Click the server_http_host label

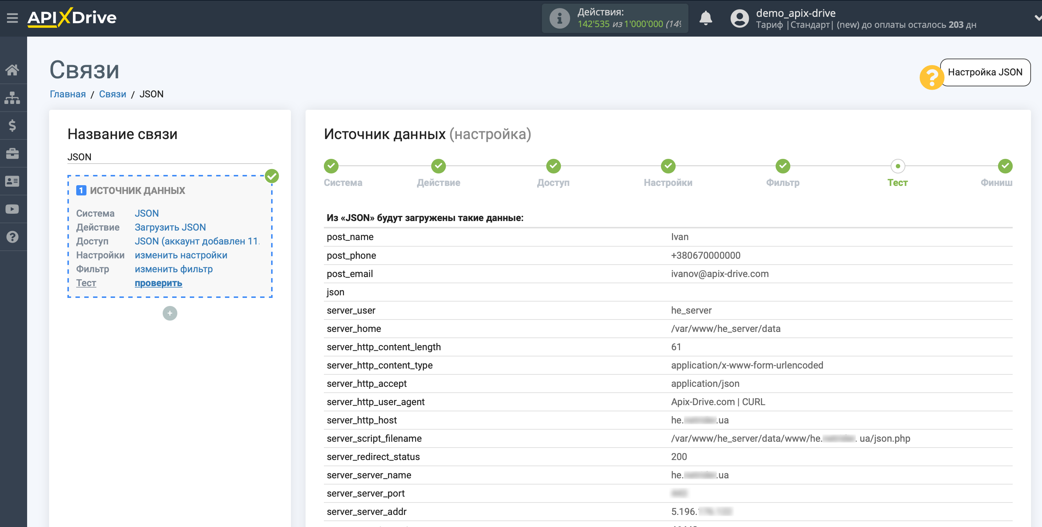click(x=362, y=420)
